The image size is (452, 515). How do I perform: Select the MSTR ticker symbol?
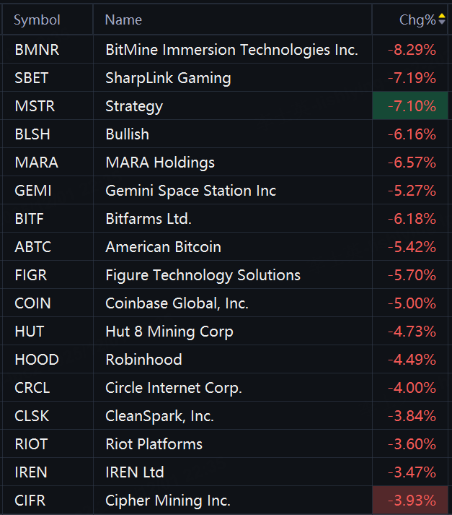35,106
